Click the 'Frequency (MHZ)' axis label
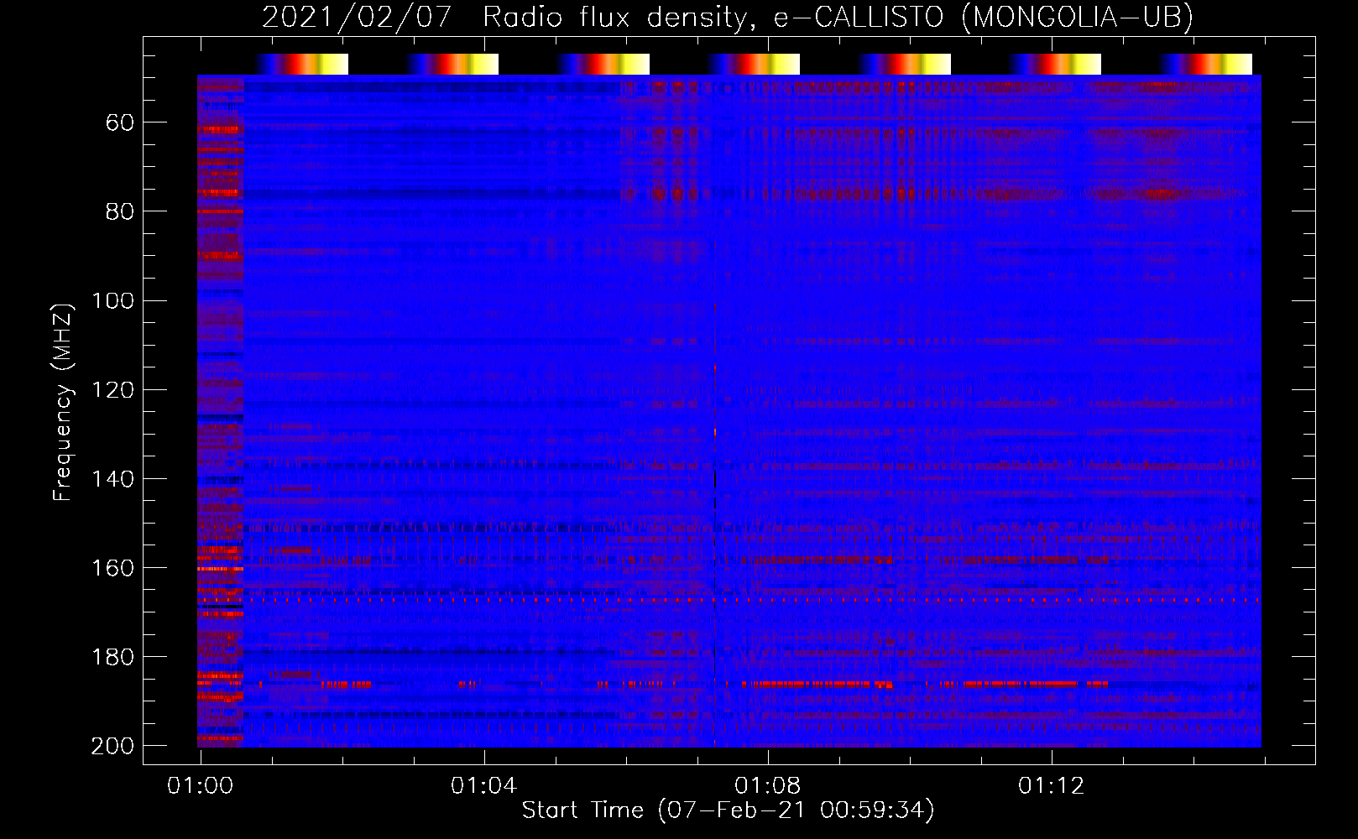Viewport: 1358px width, 839px height. click(63, 402)
